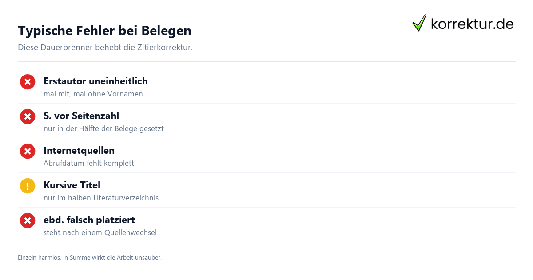Click the red X icon beside Erstautor uneinheitlich
533x280 pixels.
[x=28, y=82]
